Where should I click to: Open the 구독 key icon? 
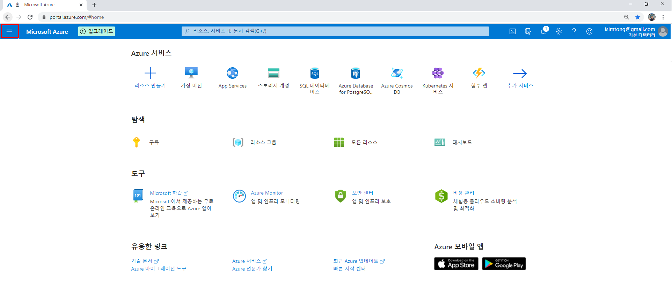tap(137, 142)
